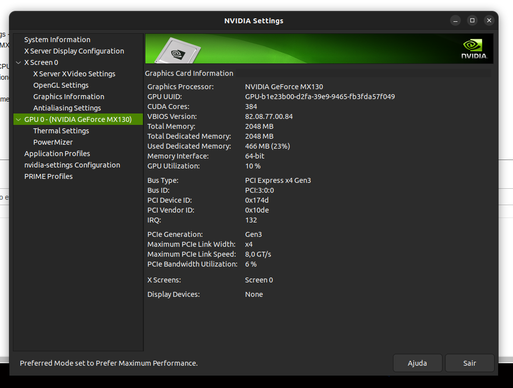Show Graphics Information page
The image size is (513, 388).
click(68, 97)
